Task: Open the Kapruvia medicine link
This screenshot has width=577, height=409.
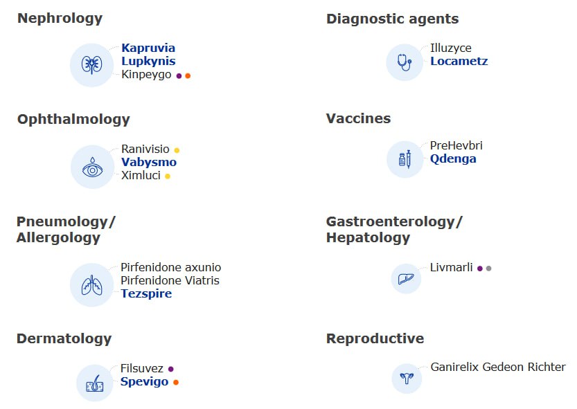Action: click(x=148, y=48)
